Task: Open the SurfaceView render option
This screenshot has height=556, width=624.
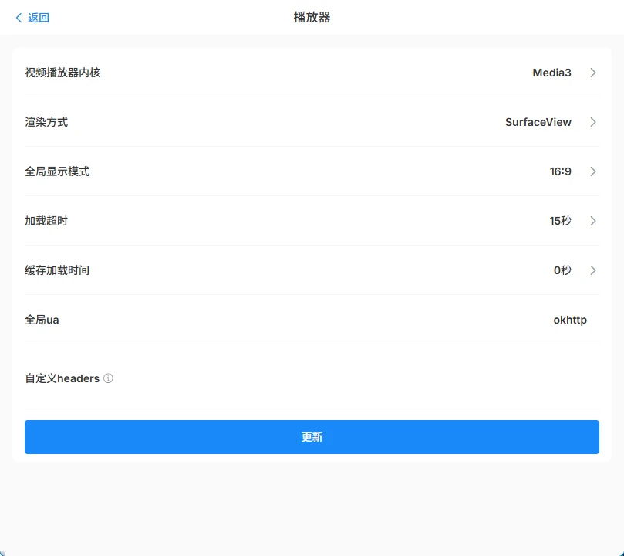Action: (x=538, y=122)
